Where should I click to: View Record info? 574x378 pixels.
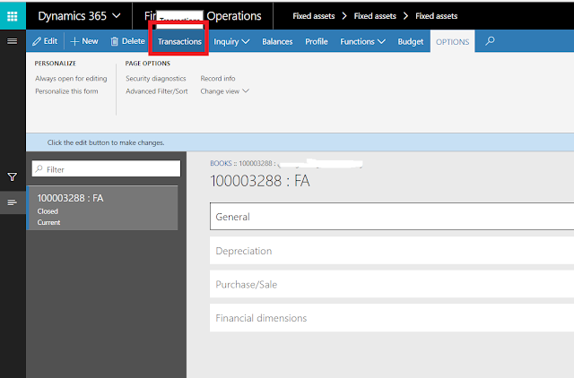[218, 79]
